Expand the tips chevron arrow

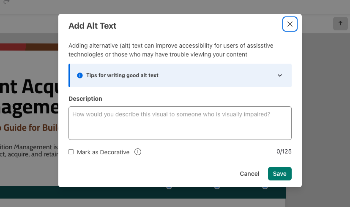coord(279,75)
